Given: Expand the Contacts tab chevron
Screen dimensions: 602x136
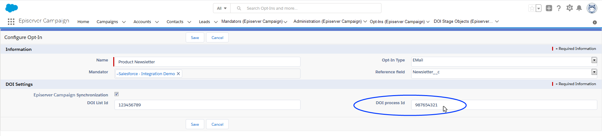Looking at the screenshot, I should 189,22.
